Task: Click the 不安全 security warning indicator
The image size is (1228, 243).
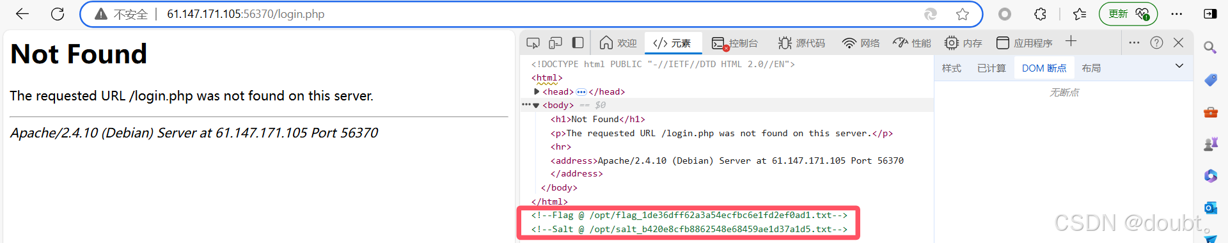Action: coord(121,14)
